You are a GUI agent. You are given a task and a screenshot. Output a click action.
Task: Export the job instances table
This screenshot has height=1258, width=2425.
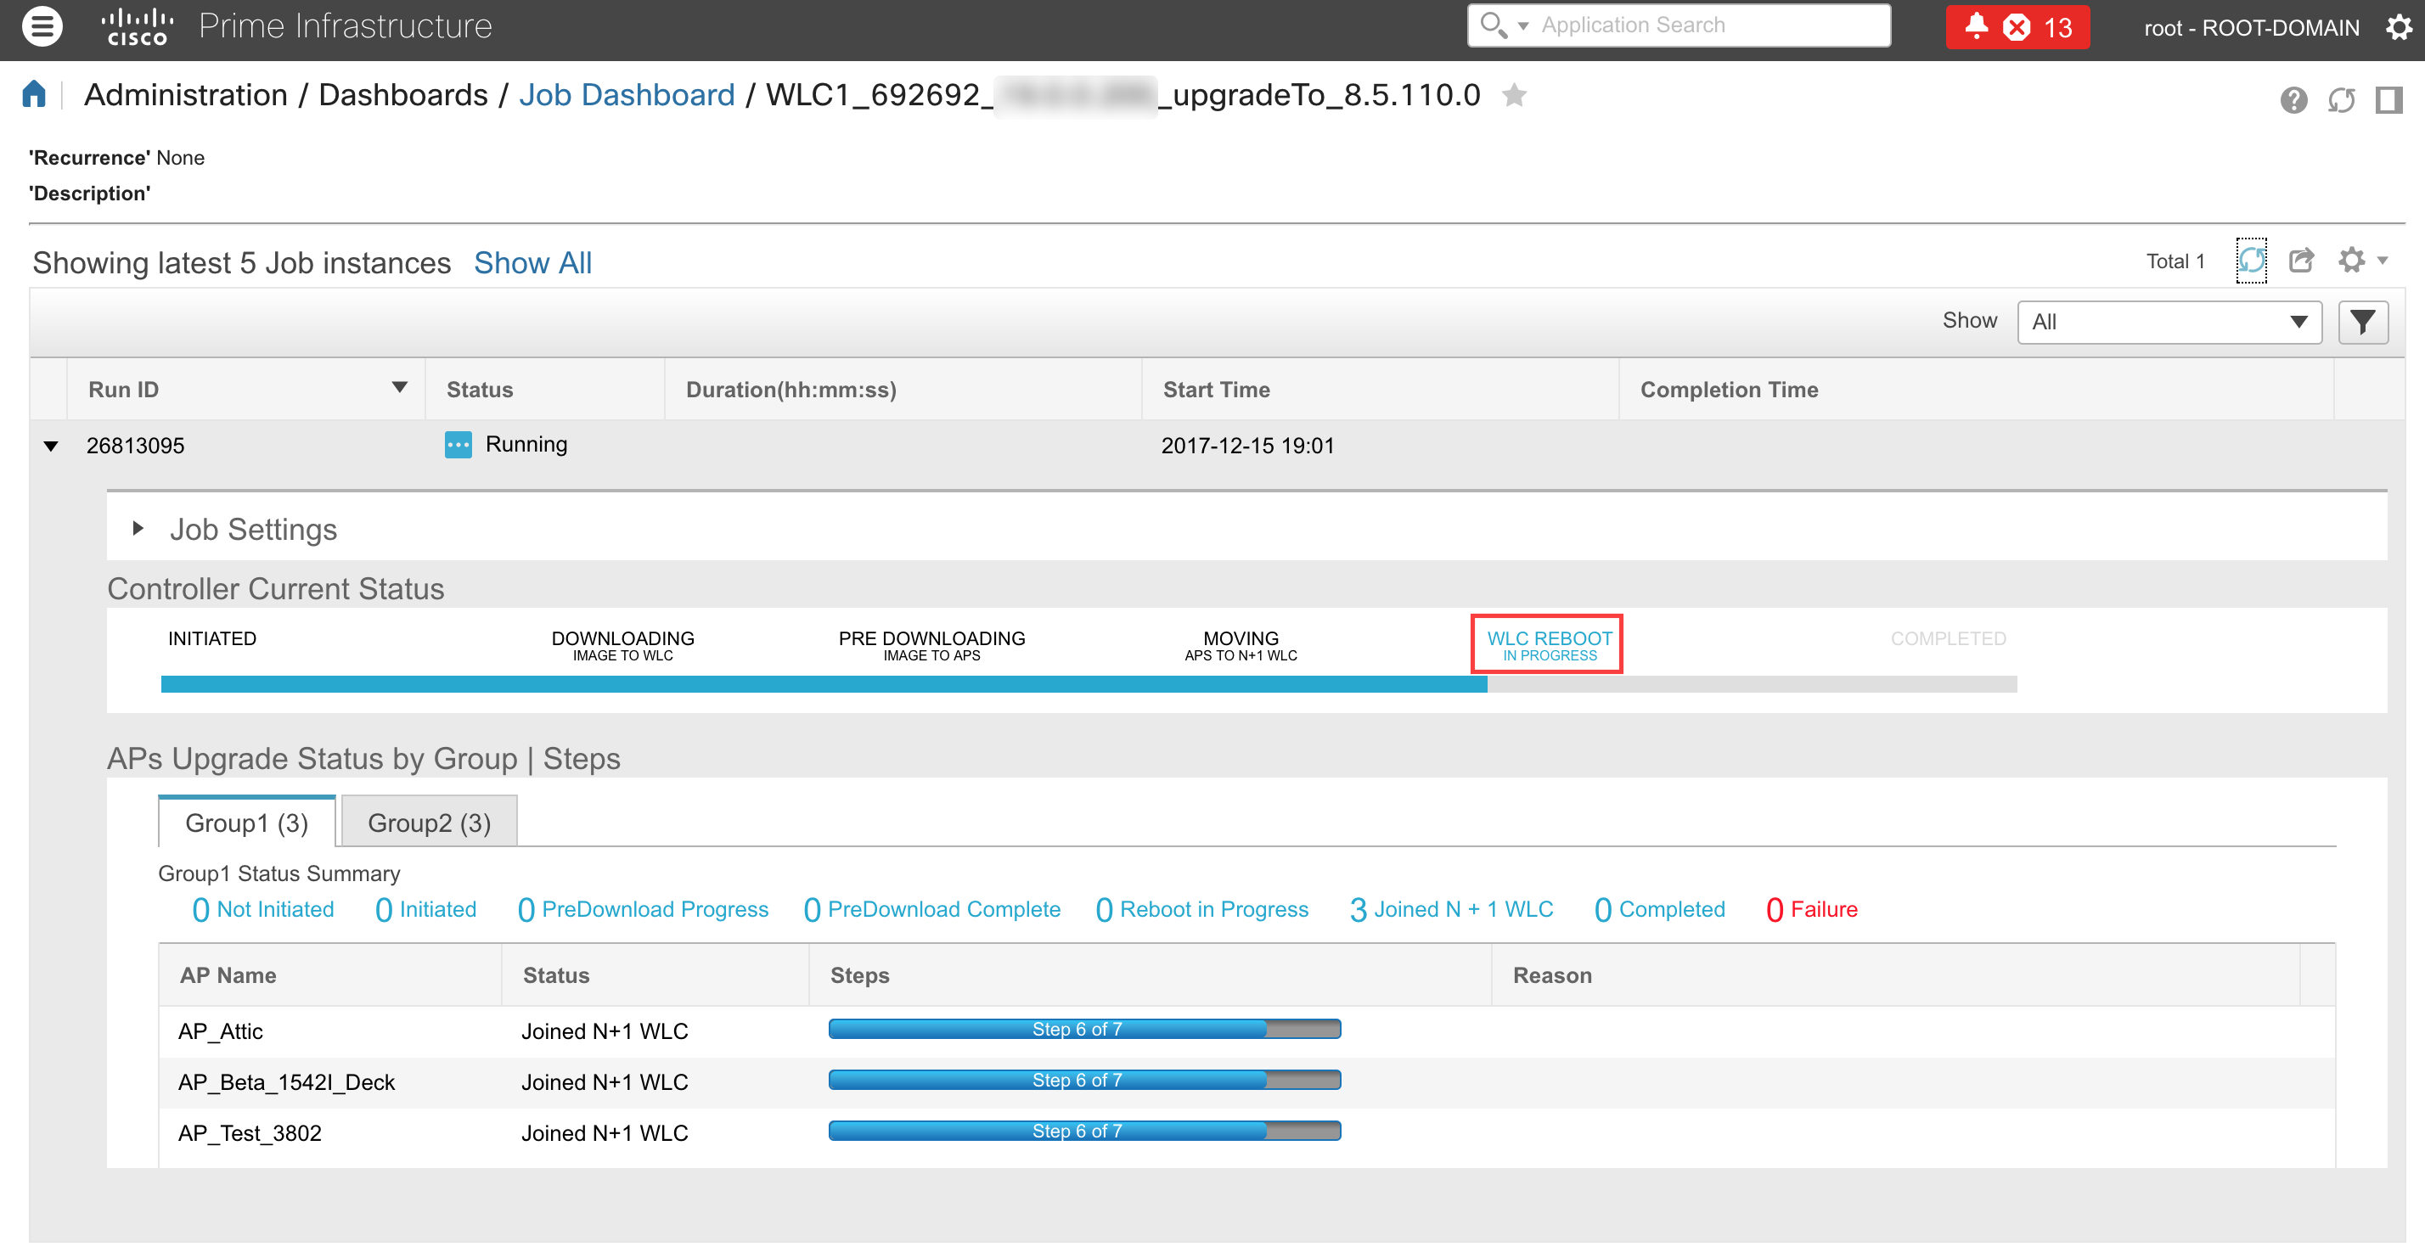tap(2301, 261)
